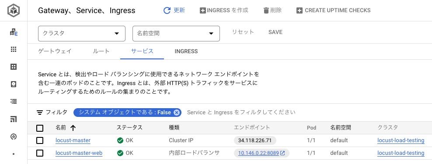Open the circular target icon in sidebar
This screenshot has width=432, height=164.
click(x=14, y=137)
